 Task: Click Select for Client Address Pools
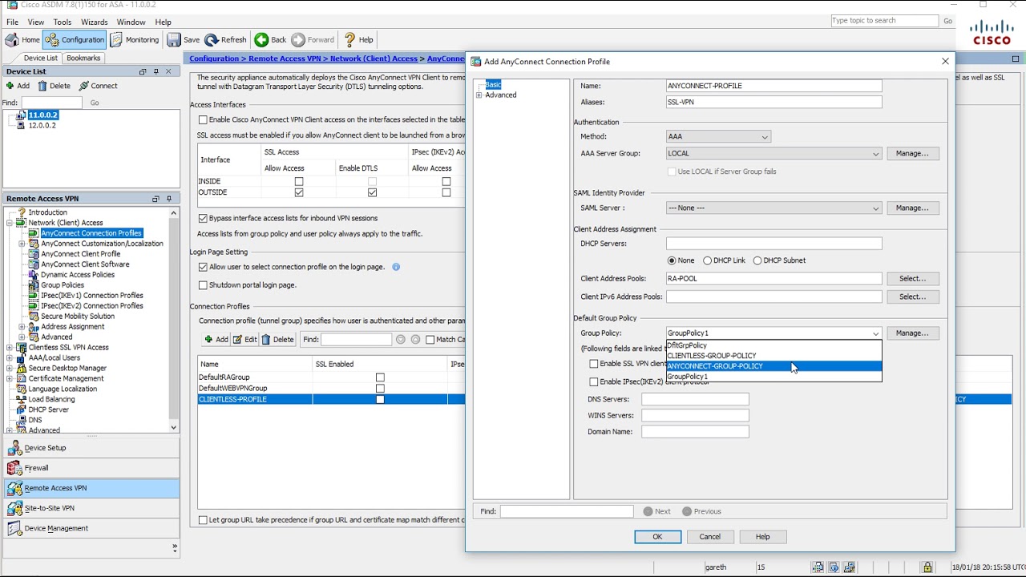pos(912,279)
